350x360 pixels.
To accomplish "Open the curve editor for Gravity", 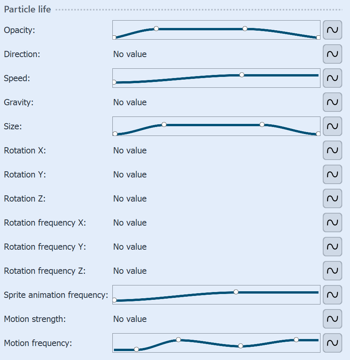I will pos(332,102).
